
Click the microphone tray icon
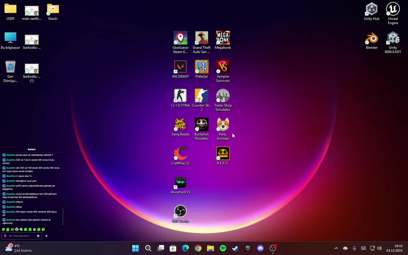[355, 248]
